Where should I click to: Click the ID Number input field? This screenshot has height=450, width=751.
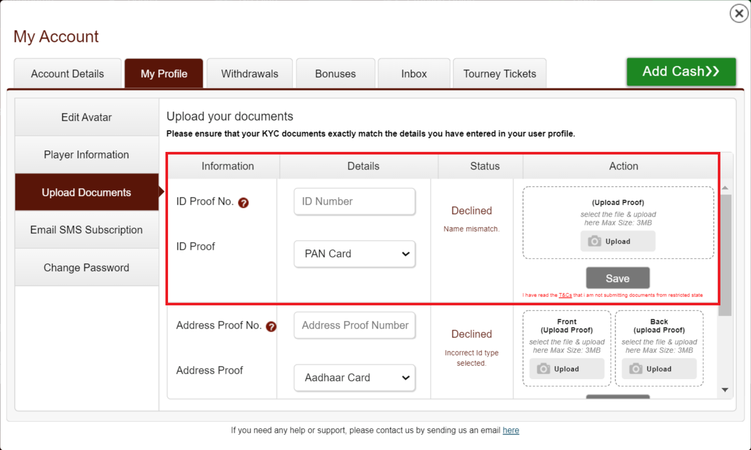354,201
